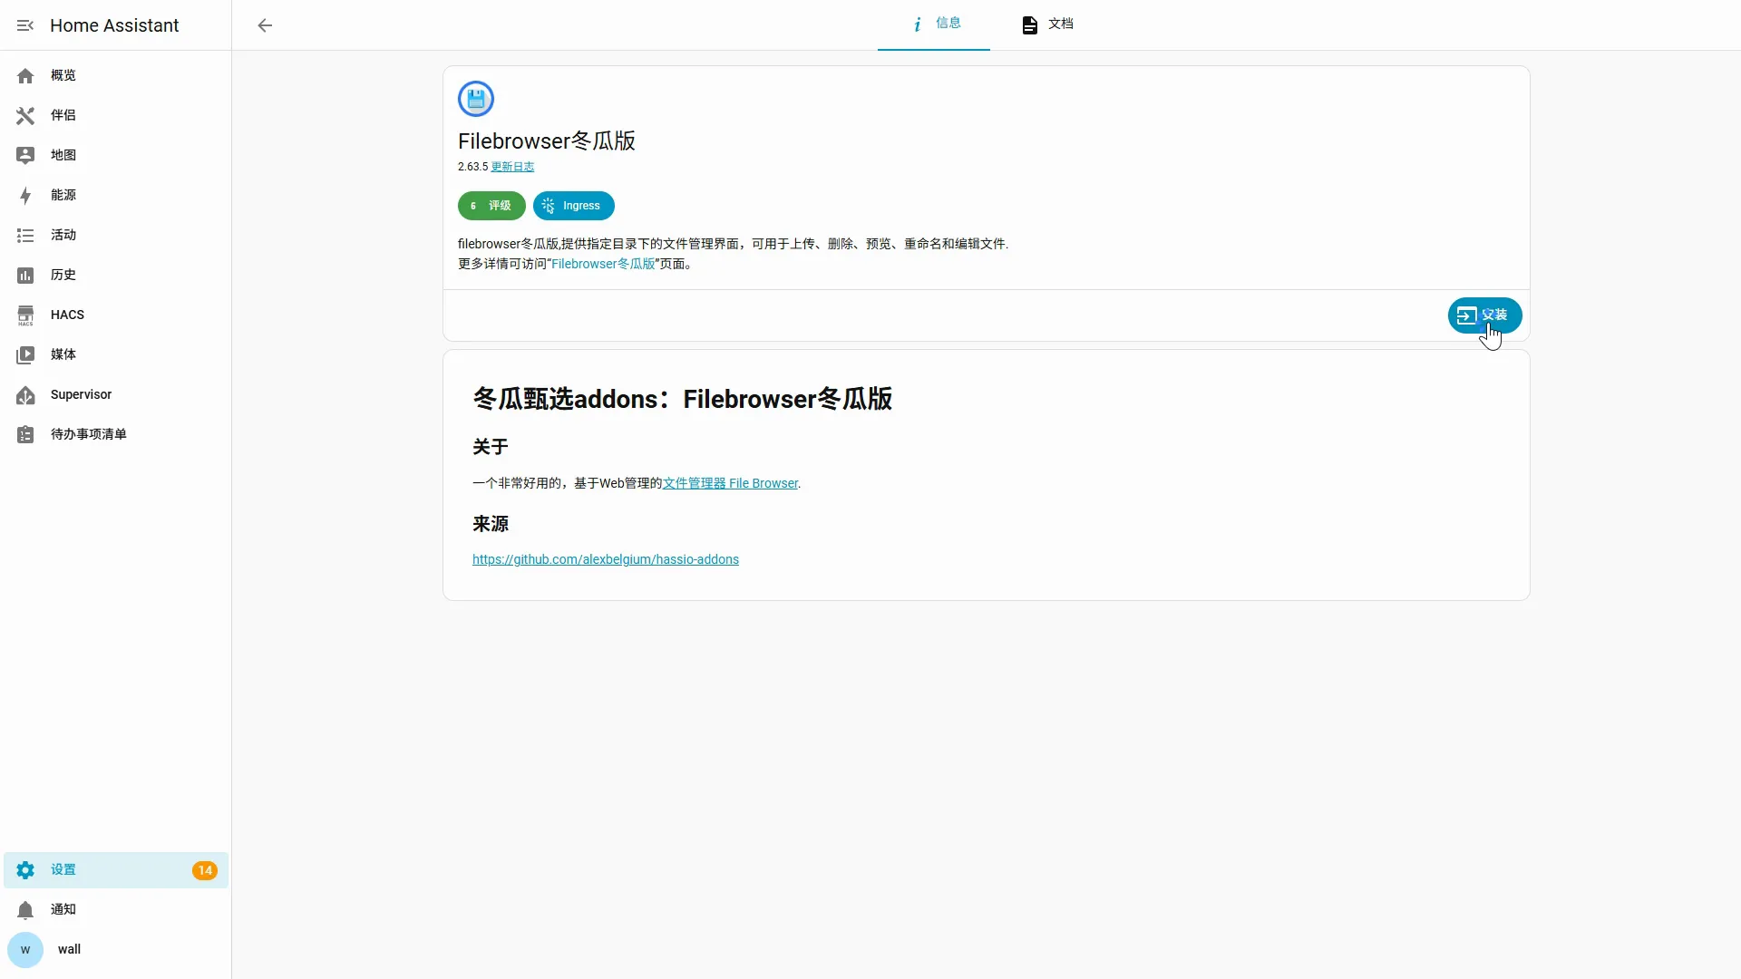
Task: Select the 伴侣 label in the sidebar
Action: pyautogui.click(x=63, y=115)
